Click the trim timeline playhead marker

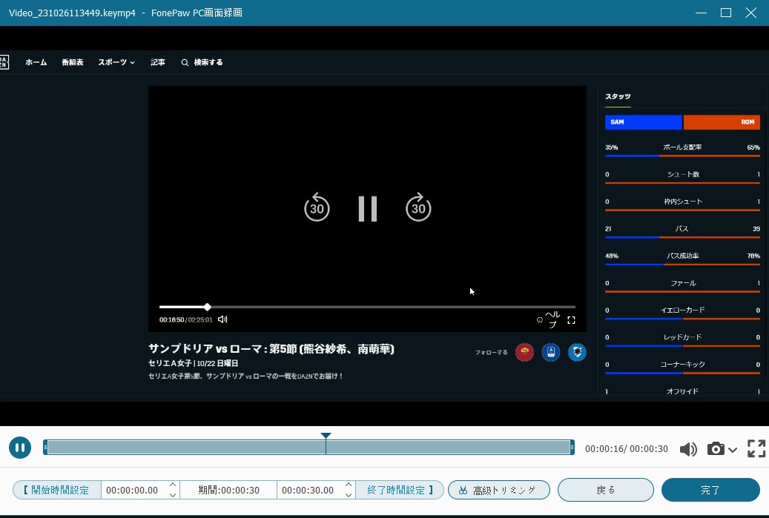tap(326, 436)
